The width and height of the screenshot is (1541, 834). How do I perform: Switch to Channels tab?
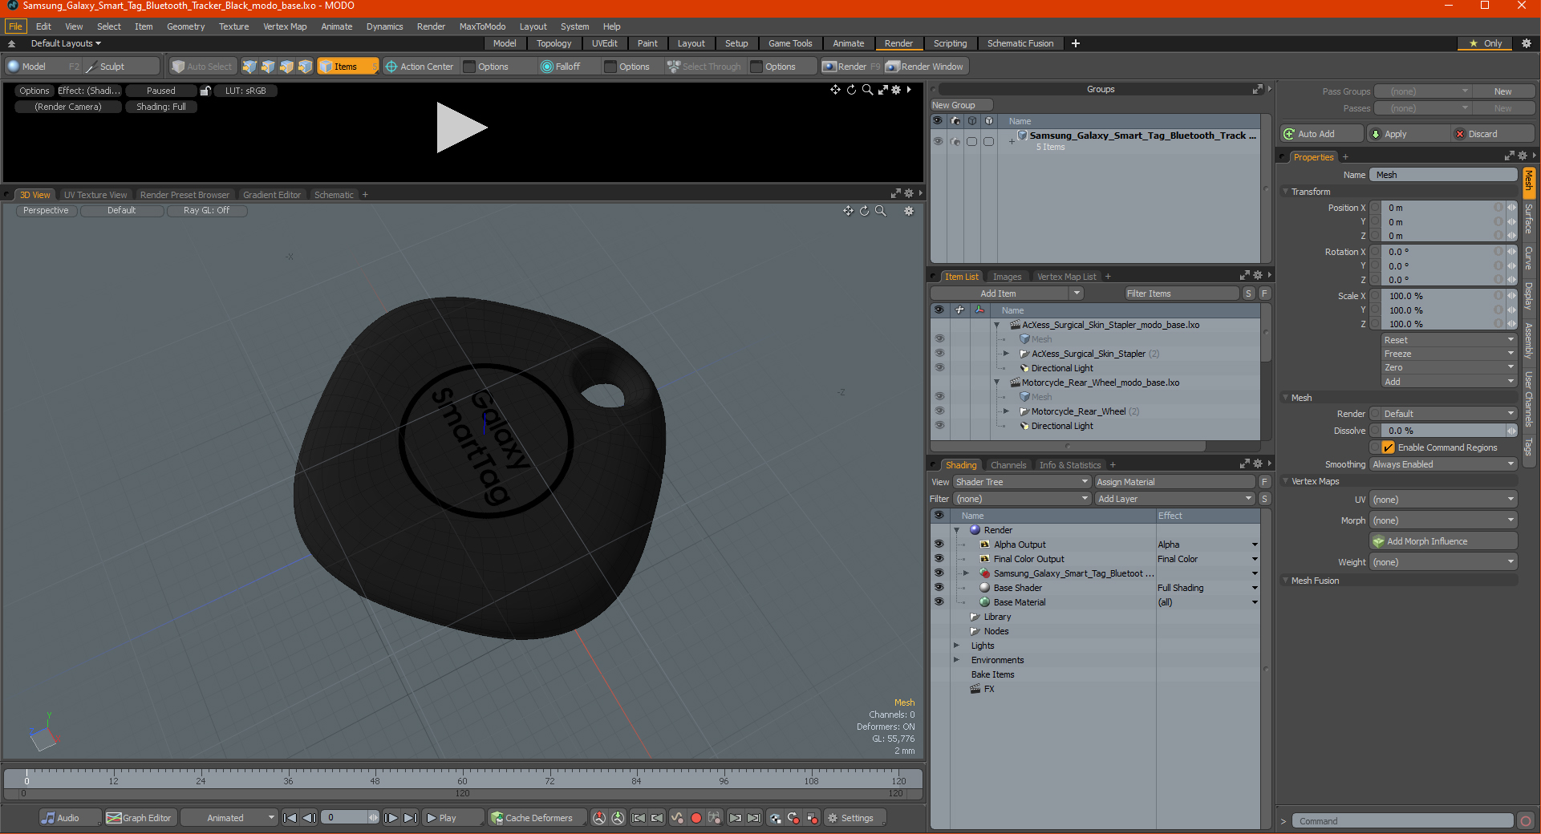tap(1008, 465)
